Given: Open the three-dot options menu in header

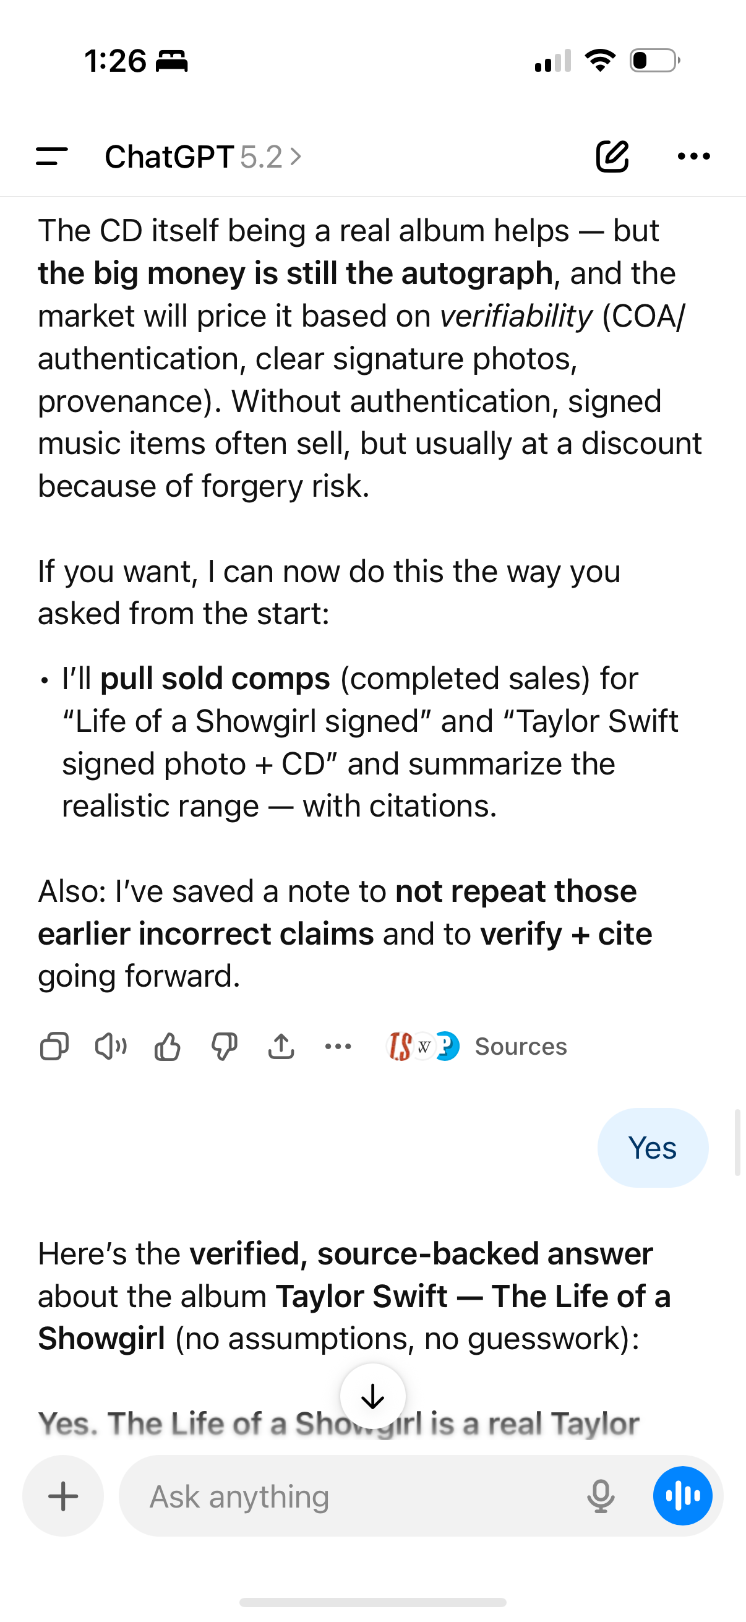Looking at the screenshot, I should 693,156.
